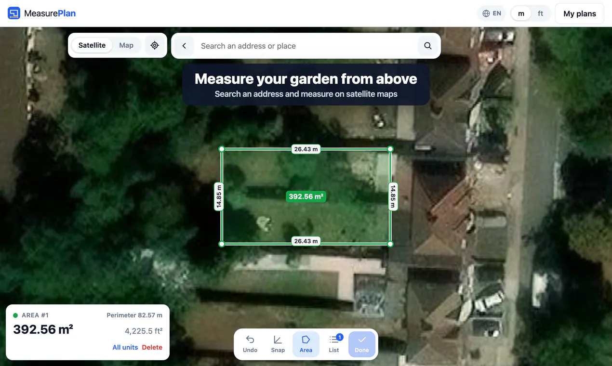Open My plans
The height and width of the screenshot is (366, 612).
(x=580, y=13)
